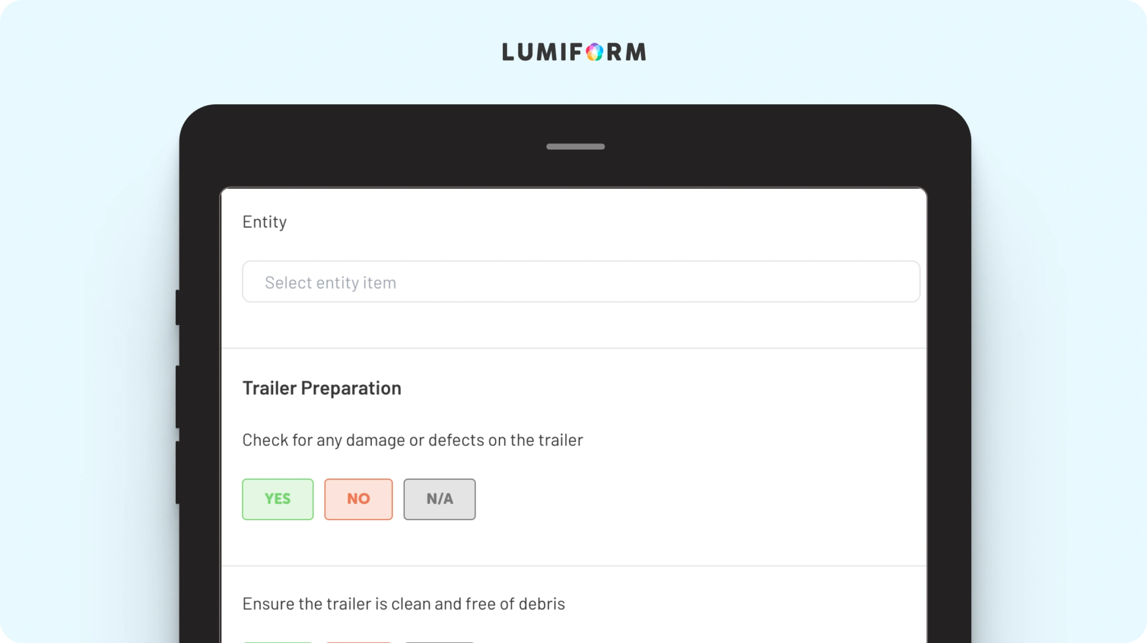Tap the tablet speaker bar
This screenshot has height=643, width=1147.
pyautogui.click(x=575, y=147)
